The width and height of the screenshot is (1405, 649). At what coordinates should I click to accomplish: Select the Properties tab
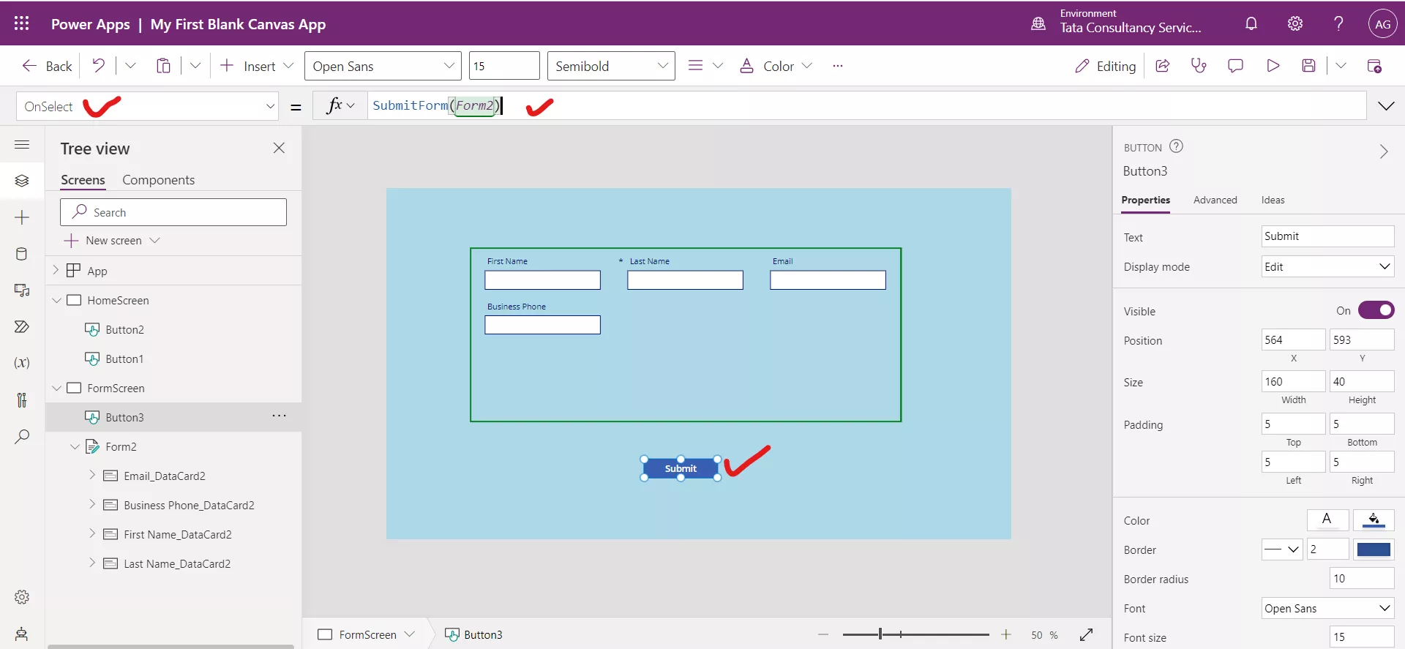pos(1145,200)
